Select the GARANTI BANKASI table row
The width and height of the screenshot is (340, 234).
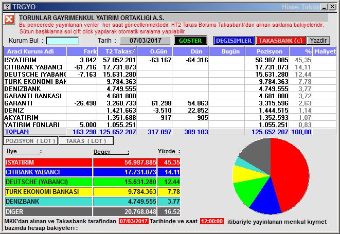point(170,96)
